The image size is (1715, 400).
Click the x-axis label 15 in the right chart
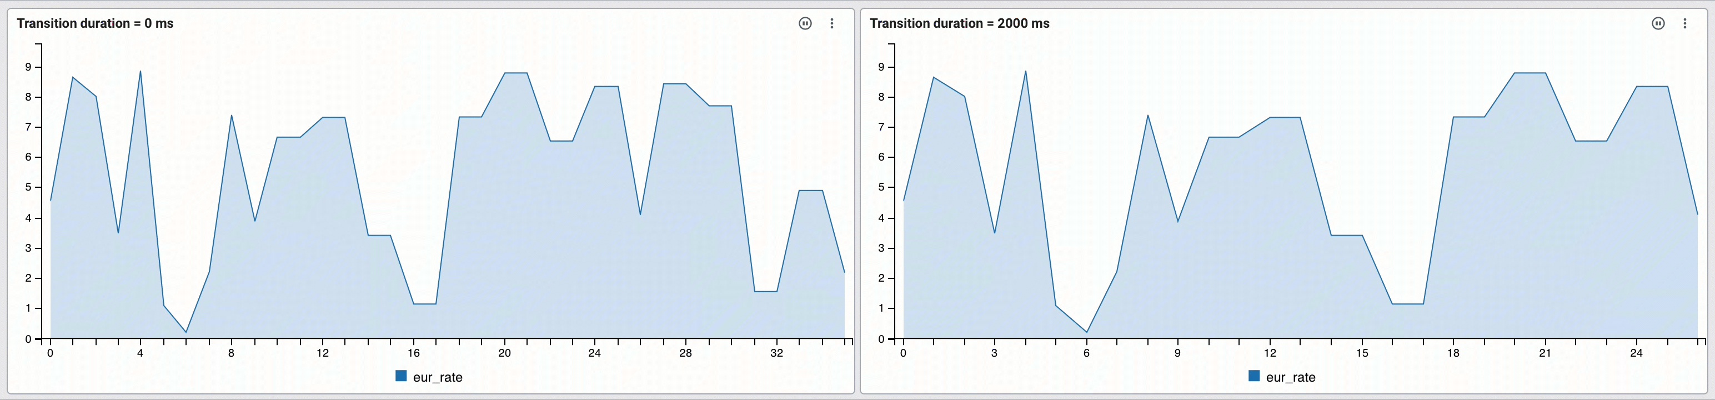1362,353
